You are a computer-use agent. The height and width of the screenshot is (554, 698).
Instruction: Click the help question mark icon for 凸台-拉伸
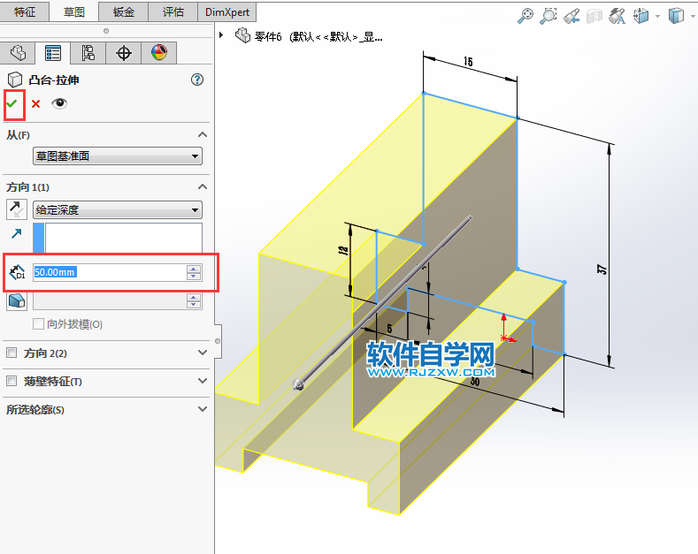[197, 80]
